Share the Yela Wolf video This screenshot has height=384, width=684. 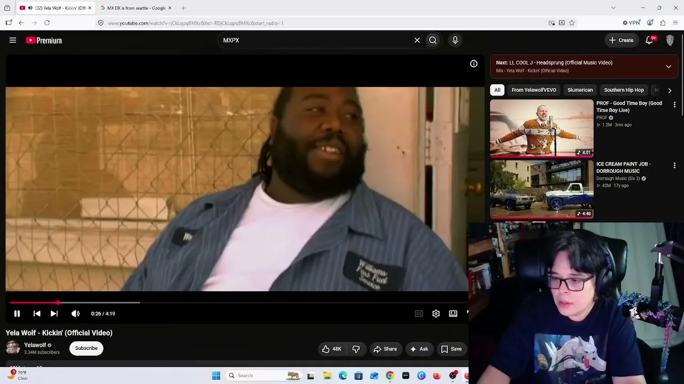(x=385, y=349)
